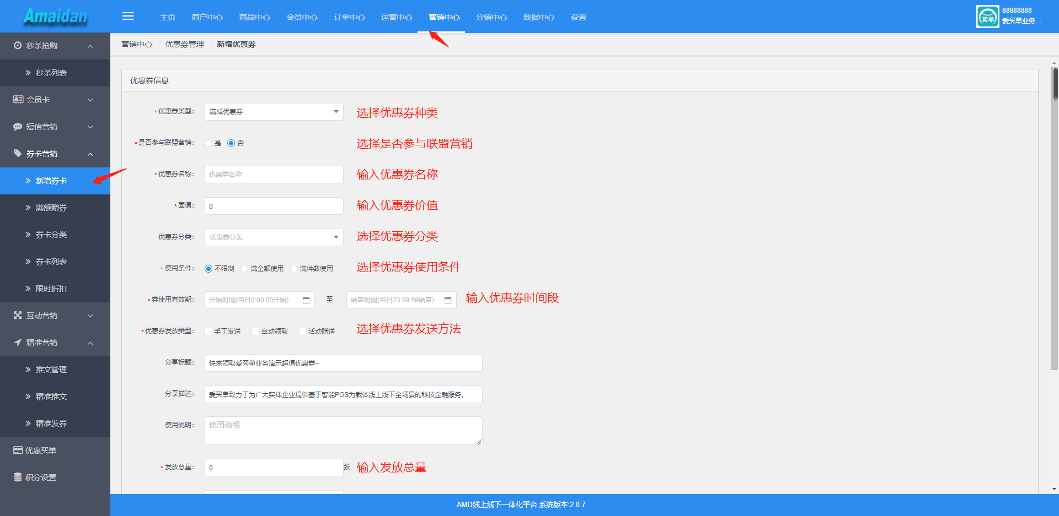Viewport: 1059px width, 516px height.
Task: Open the 商品中心 top menu
Action: (x=255, y=17)
